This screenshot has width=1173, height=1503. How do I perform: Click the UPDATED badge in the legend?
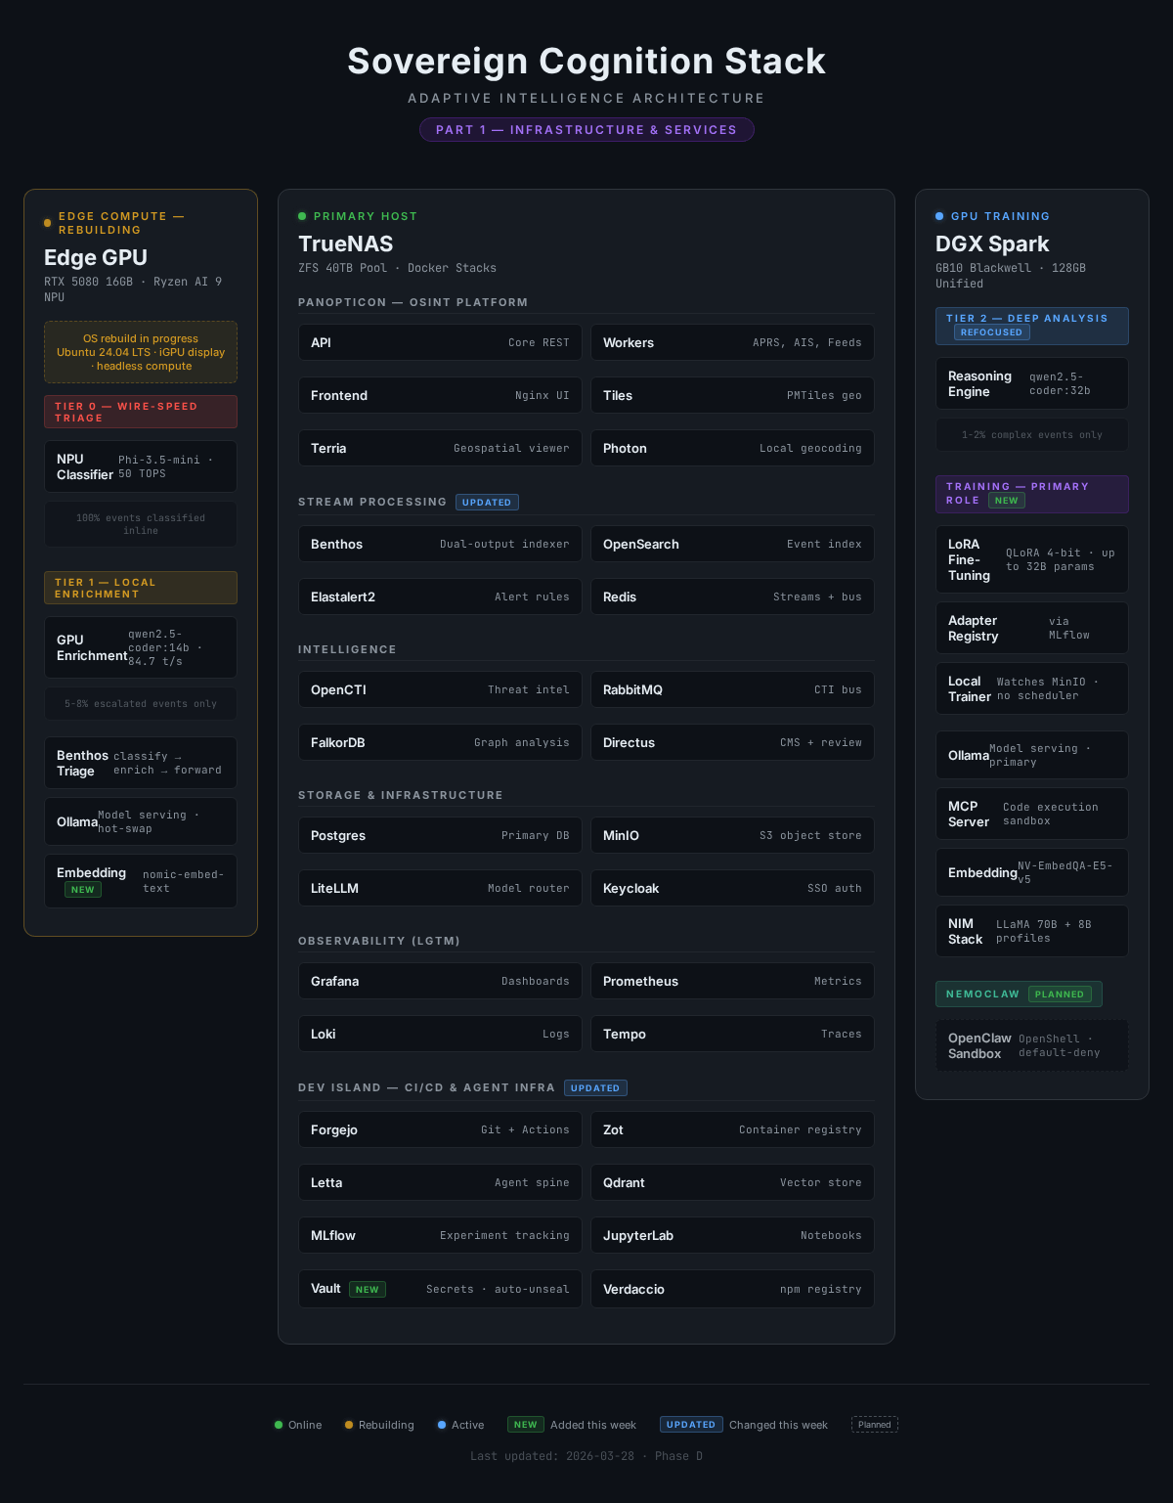pyautogui.click(x=691, y=1425)
